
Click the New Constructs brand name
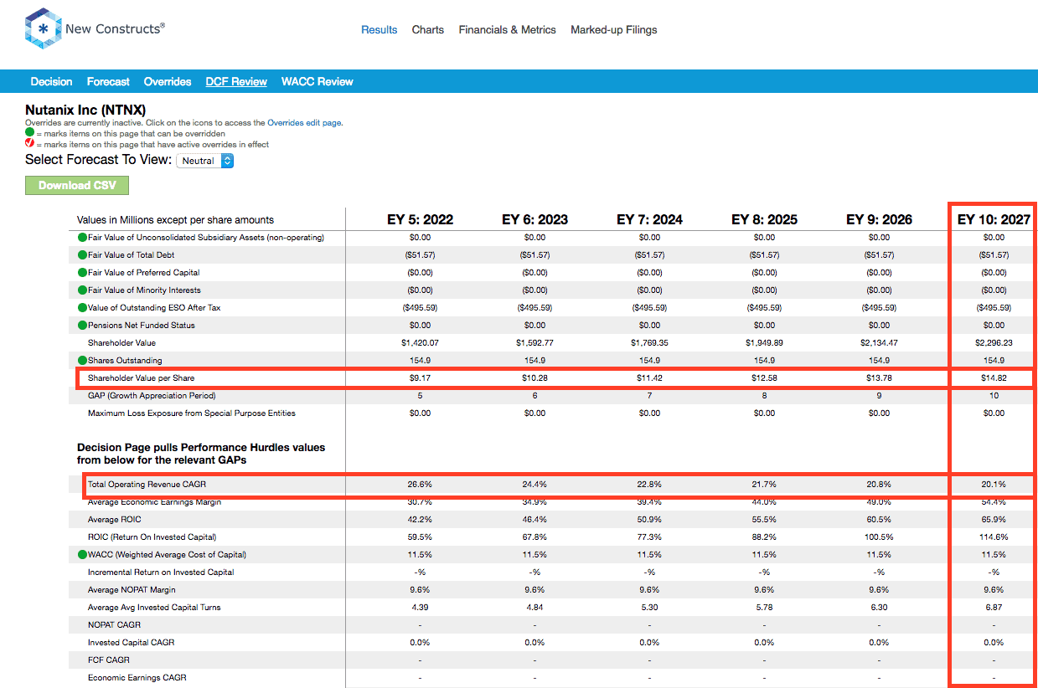pos(115,29)
